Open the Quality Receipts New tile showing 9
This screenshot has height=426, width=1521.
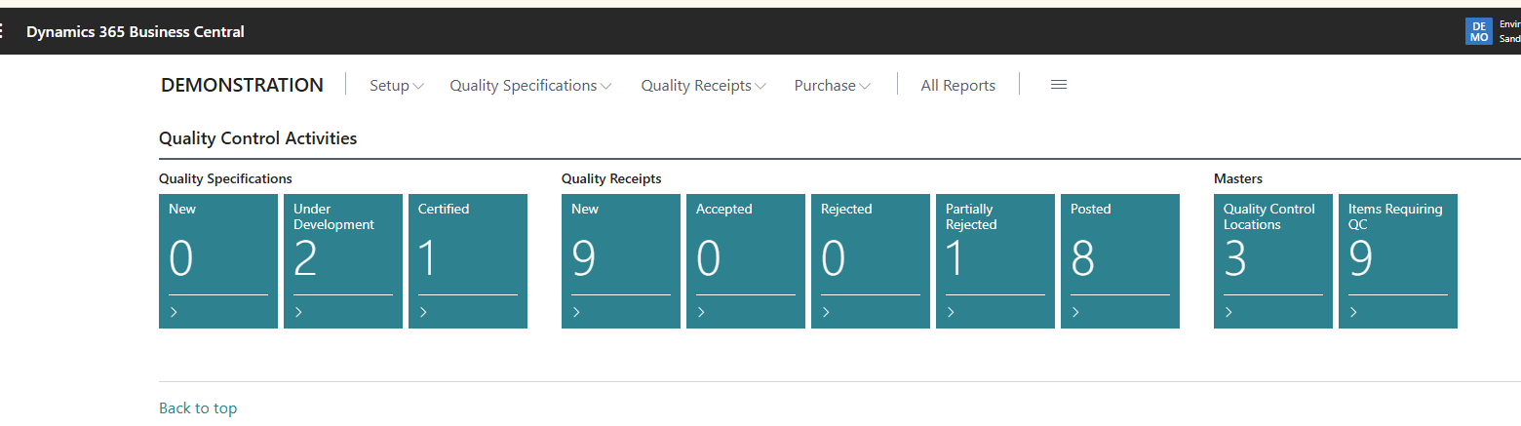621,260
